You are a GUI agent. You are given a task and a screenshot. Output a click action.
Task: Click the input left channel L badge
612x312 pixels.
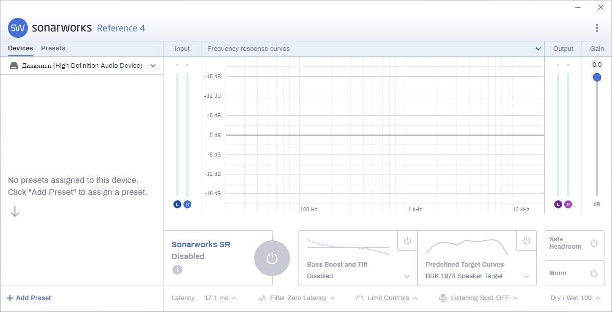tap(177, 204)
